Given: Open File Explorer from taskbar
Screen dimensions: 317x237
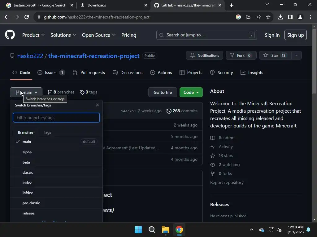Looking at the screenshot, I should (165, 230).
